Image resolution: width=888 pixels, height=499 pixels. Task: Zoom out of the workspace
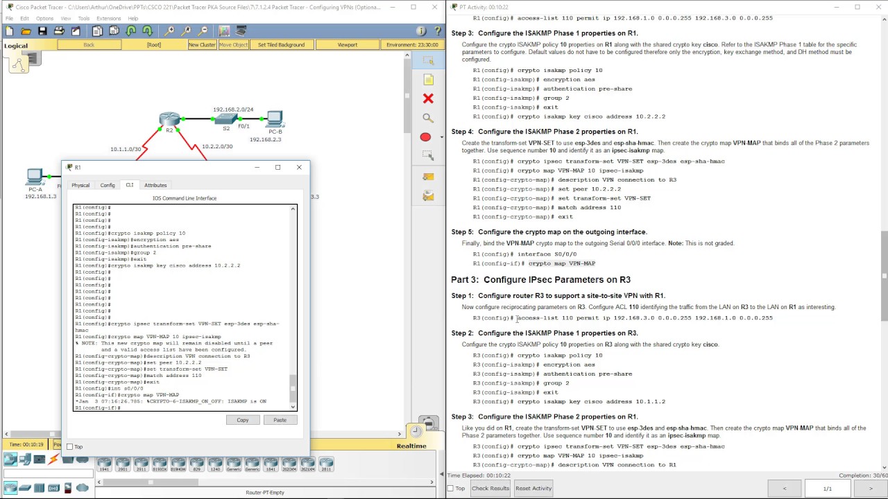point(202,31)
